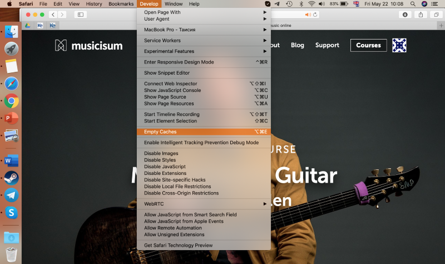Open Preview app in dock

pyautogui.click(x=11, y=135)
